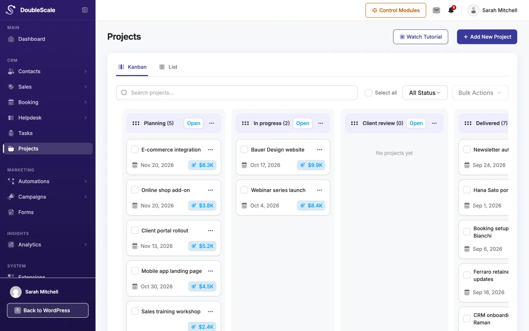
Task: Check the Select all checkbox
Action: [368, 93]
